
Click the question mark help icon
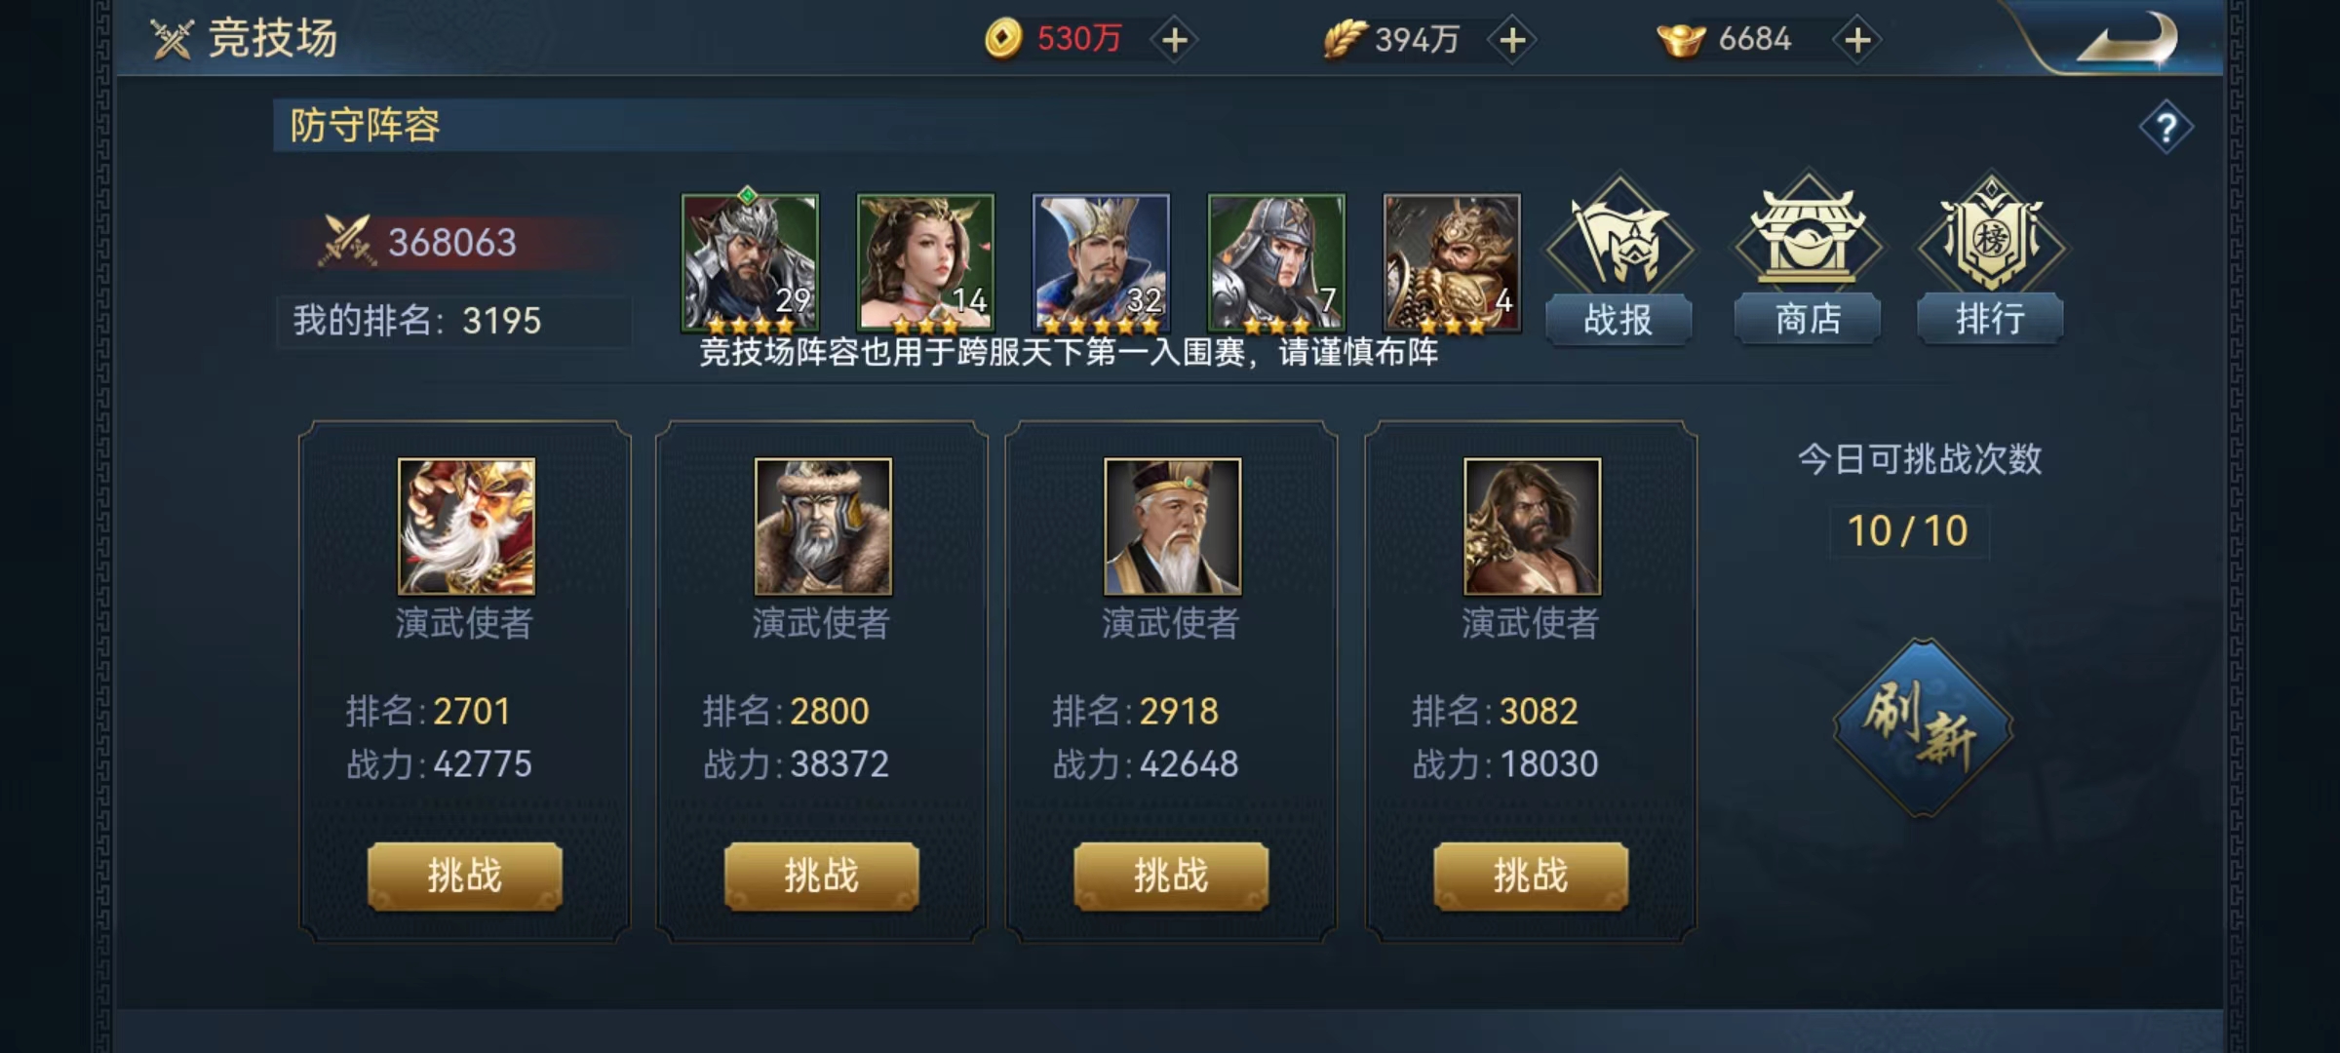click(2166, 128)
